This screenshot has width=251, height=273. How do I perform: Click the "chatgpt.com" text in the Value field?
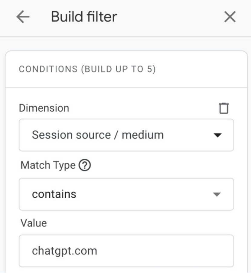click(64, 251)
